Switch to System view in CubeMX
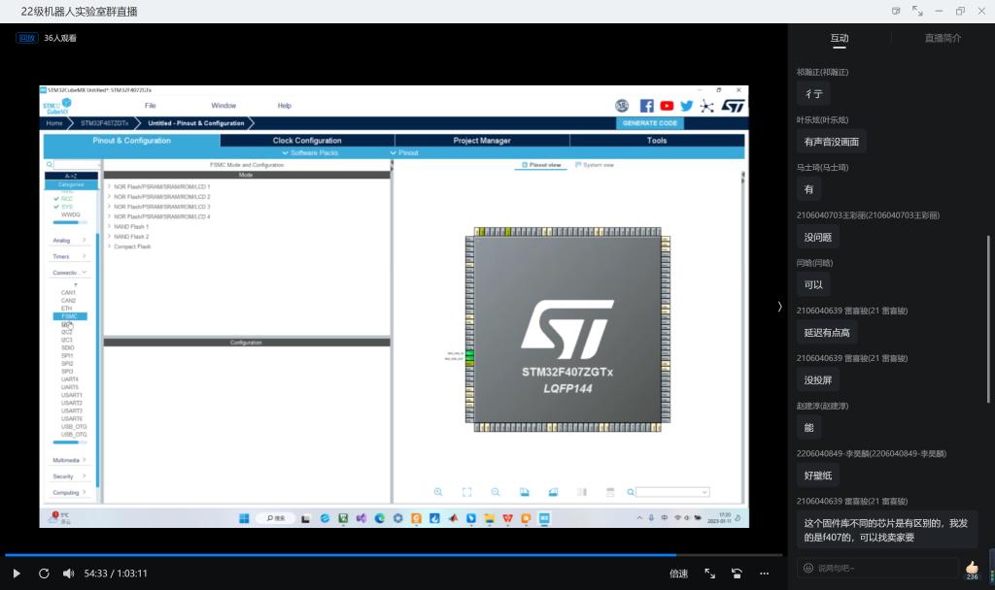The height and width of the screenshot is (590, 995). coord(595,165)
